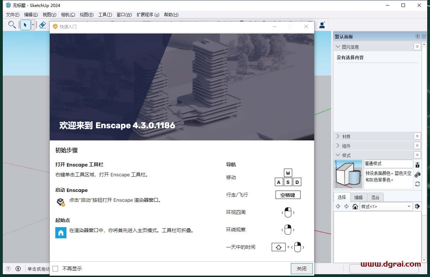Open the 文件(F) menu
This screenshot has width=430, height=277.
pos(13,15)
